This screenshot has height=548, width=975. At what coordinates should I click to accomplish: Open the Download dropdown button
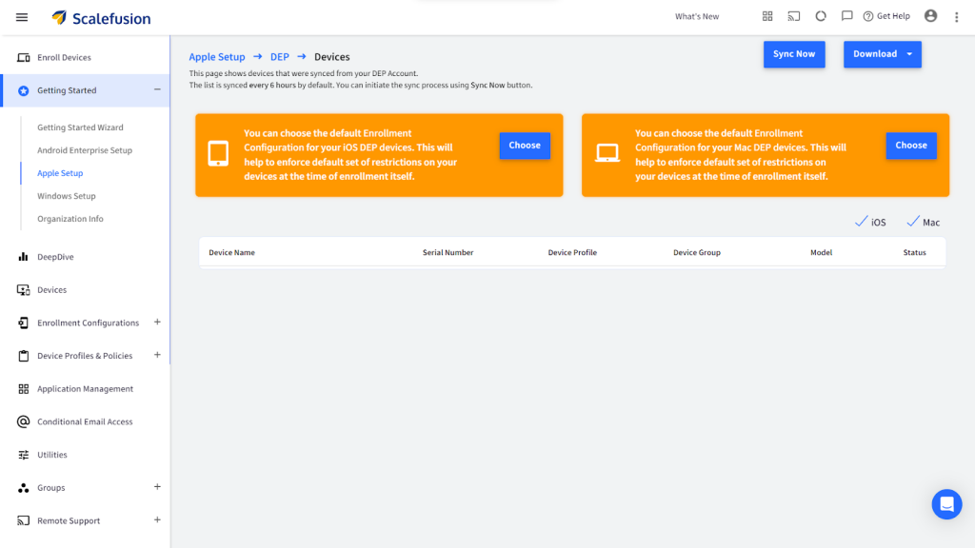(883, 54)
